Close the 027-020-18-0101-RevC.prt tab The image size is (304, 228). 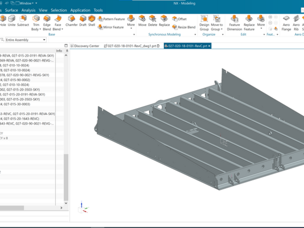(x=209, y=46)
